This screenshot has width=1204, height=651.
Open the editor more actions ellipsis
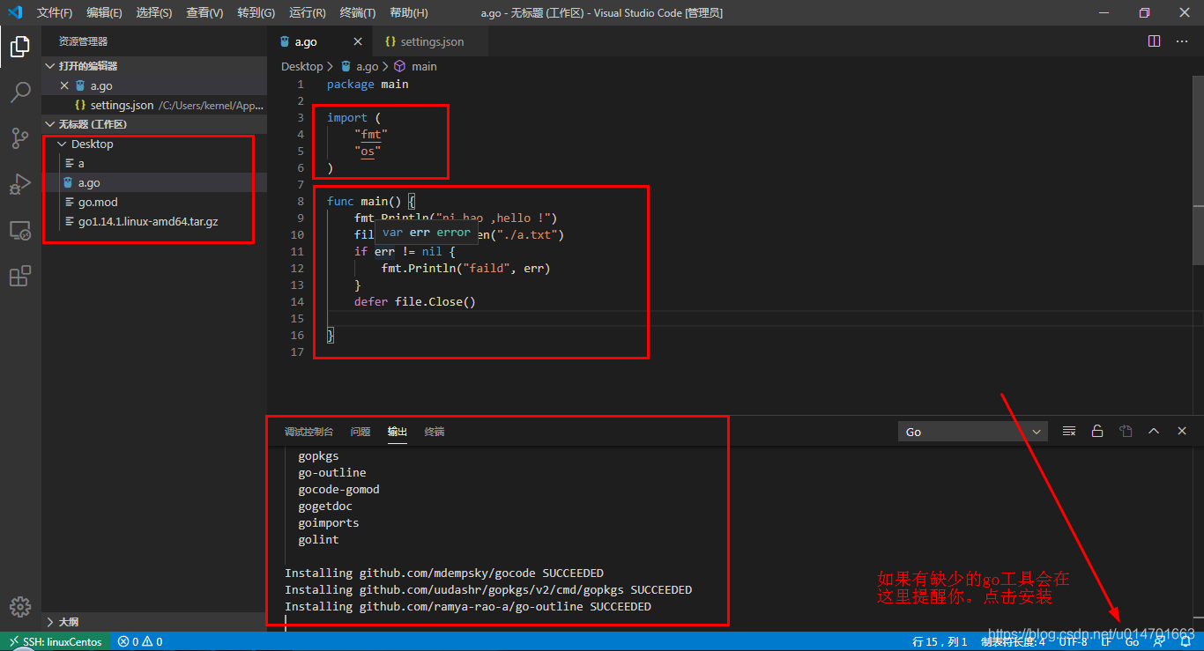click(1182, 41)
